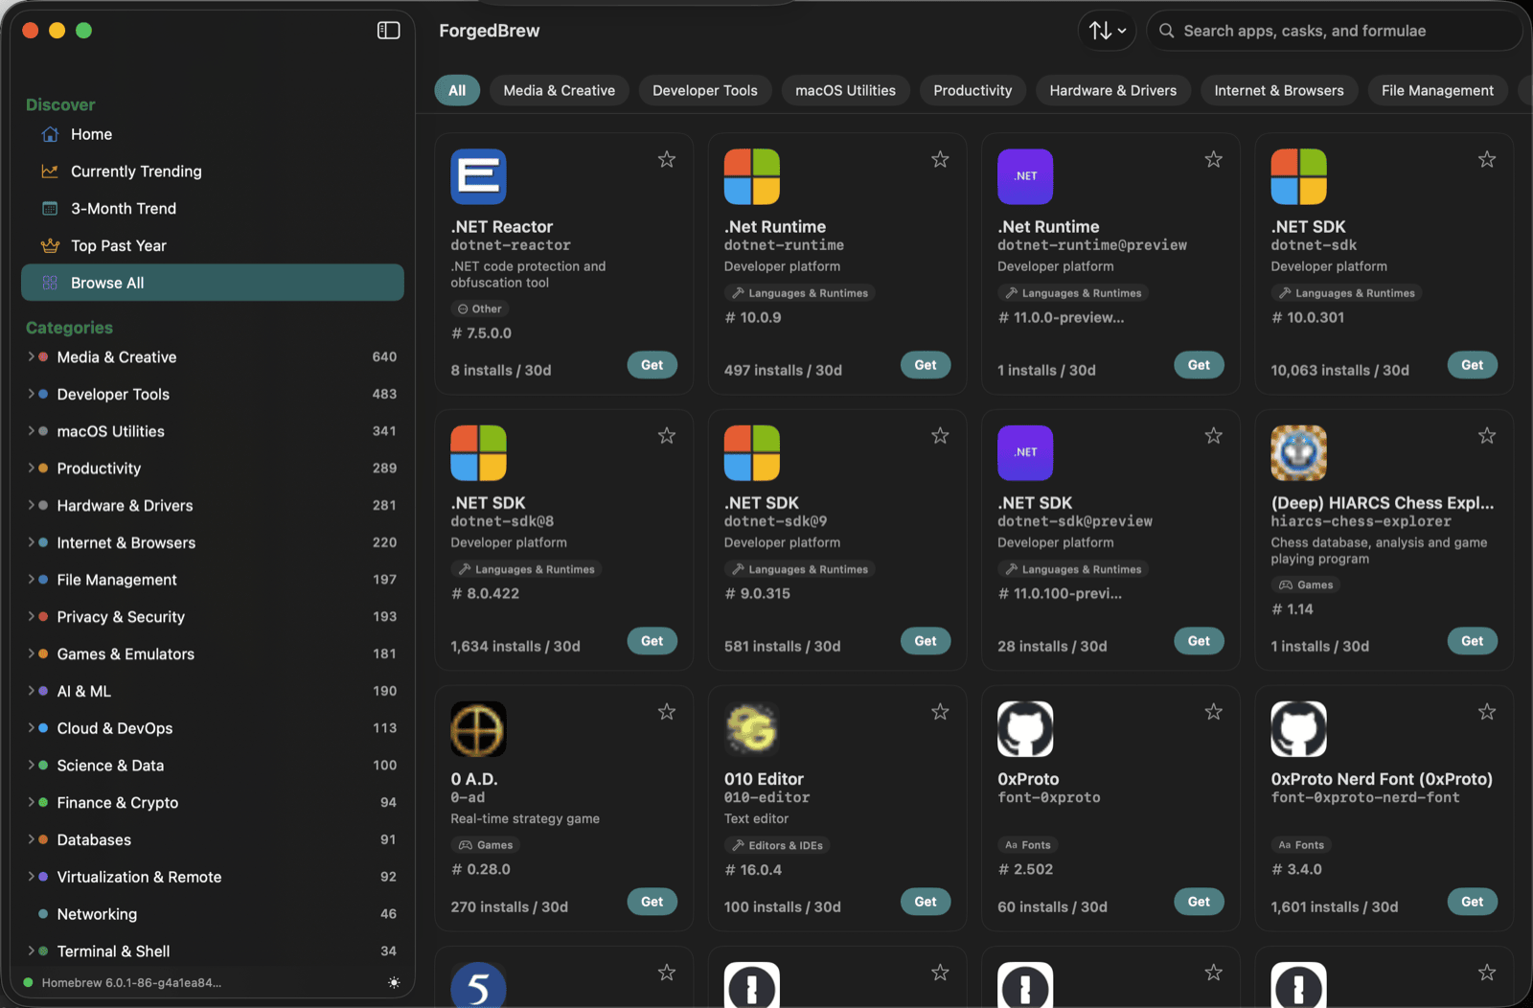This screenshot has width=1533, height=1008.
Task: Click the search apps, casks, formulae field
Action: 1334,31
